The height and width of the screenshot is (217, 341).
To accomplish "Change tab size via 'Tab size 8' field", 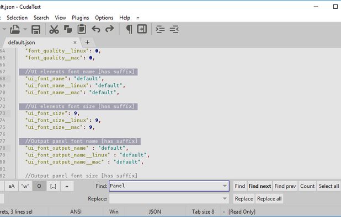I will click(x=203, y=211).
